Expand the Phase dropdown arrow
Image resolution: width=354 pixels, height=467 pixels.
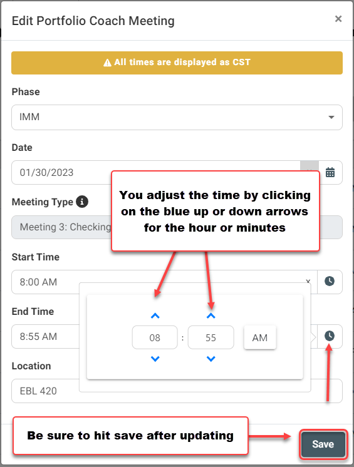[x=331, y=117]
